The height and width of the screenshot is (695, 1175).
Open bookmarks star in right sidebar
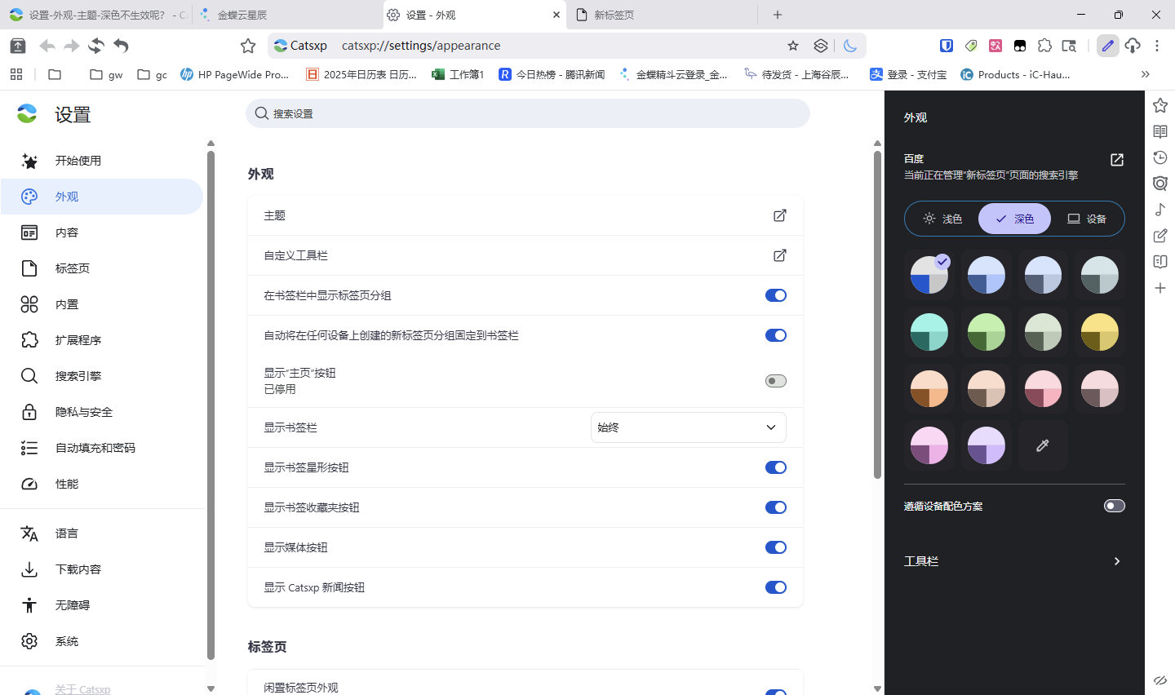1160,105
